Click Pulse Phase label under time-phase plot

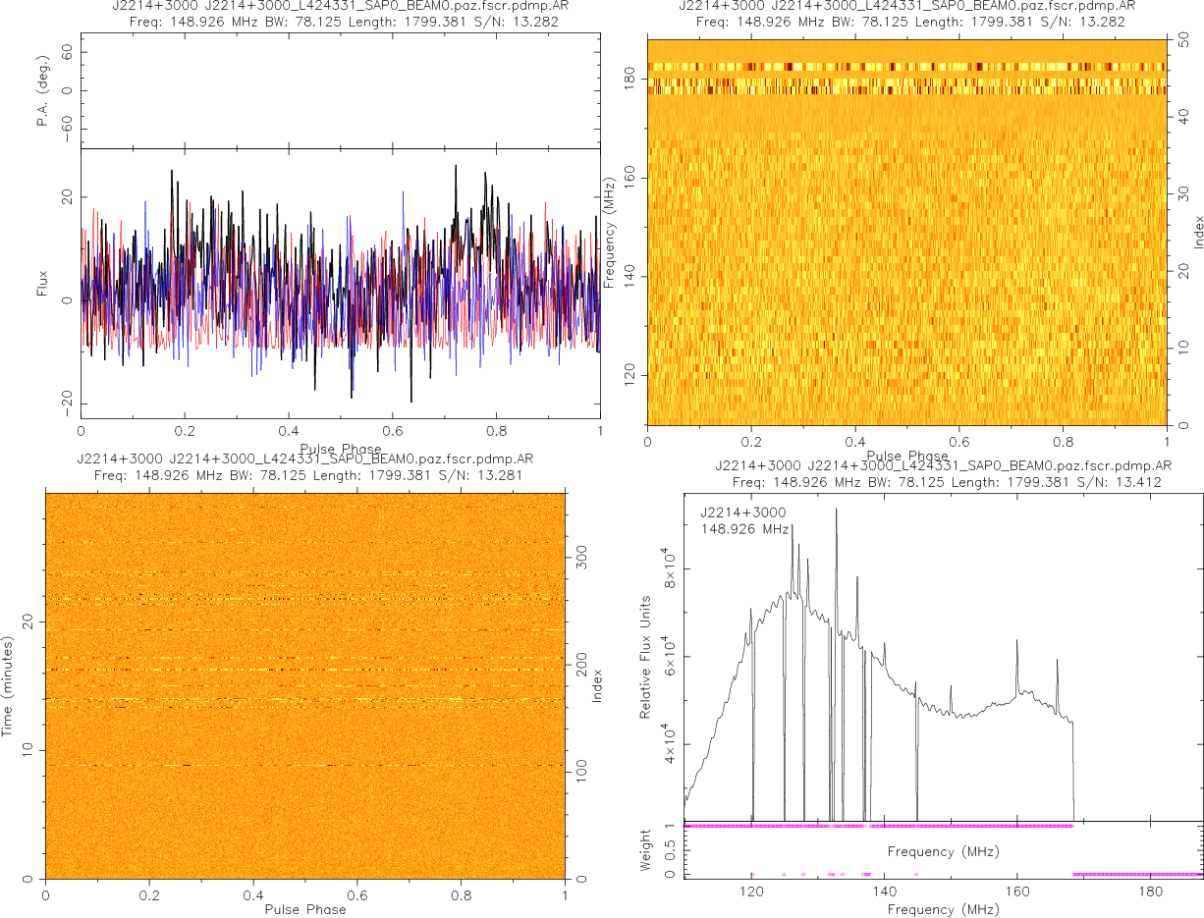coord(305,909)
